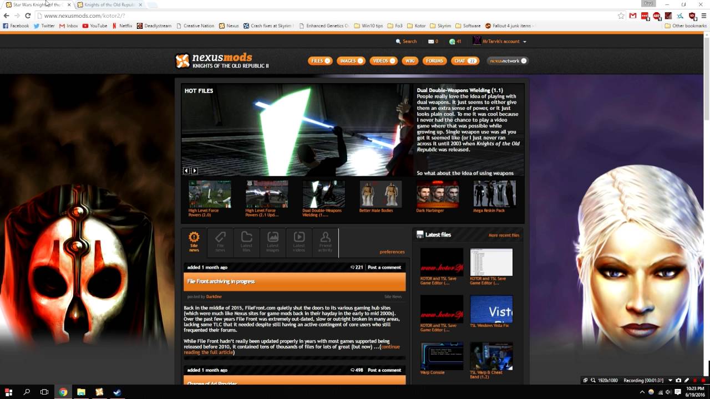Viewport: 710px width, 399px height.
Task: Open Dark Harbinger thumbnail
Action: [438, 194]
